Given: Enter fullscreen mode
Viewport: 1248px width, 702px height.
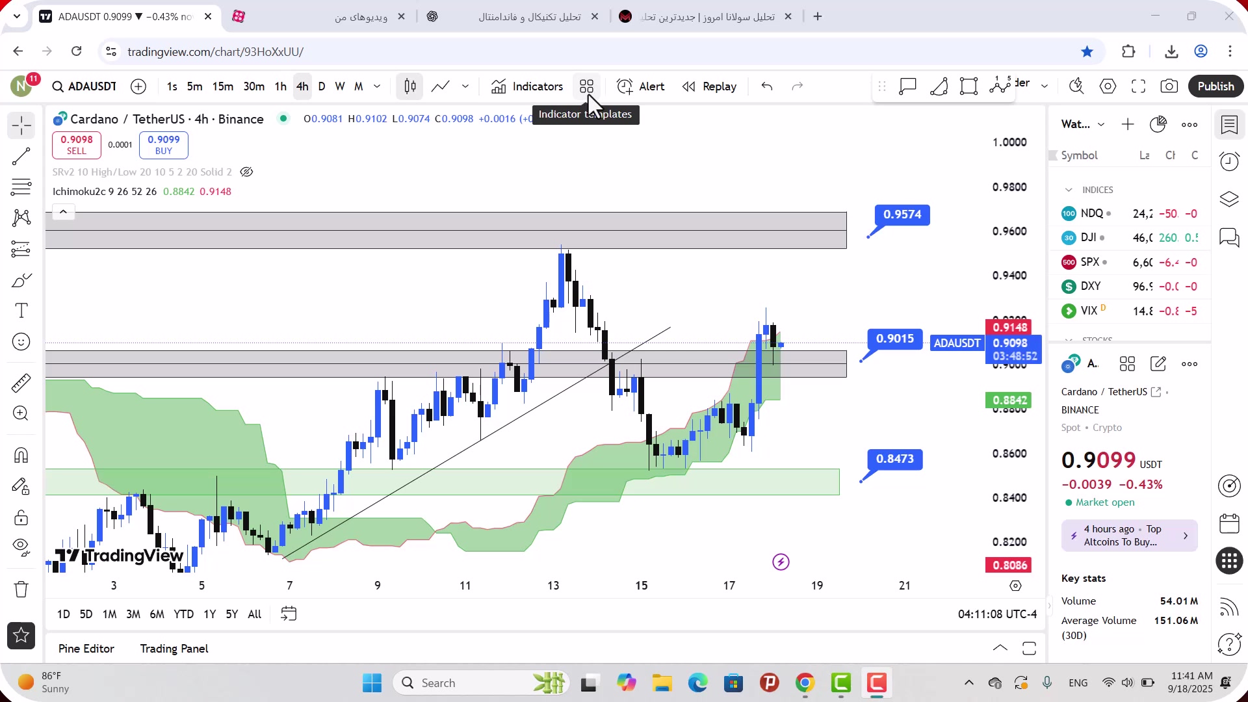Looking at the screenshot, I should (x=1139, y=86).
